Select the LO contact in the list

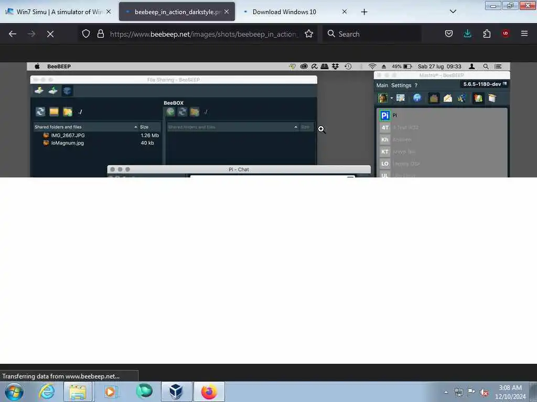pos(442,164)
